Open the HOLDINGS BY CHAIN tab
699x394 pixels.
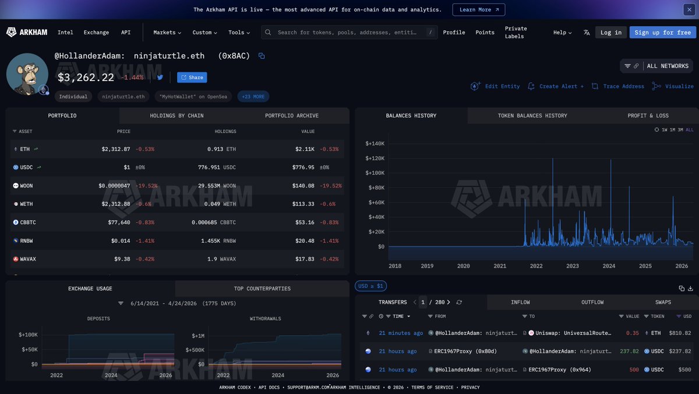(176, 115)
